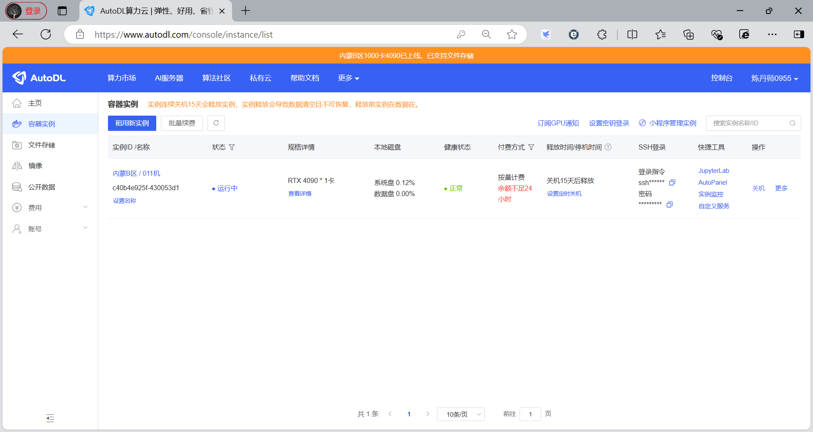Open 算法社区 in top navigation

coord(216,78)
